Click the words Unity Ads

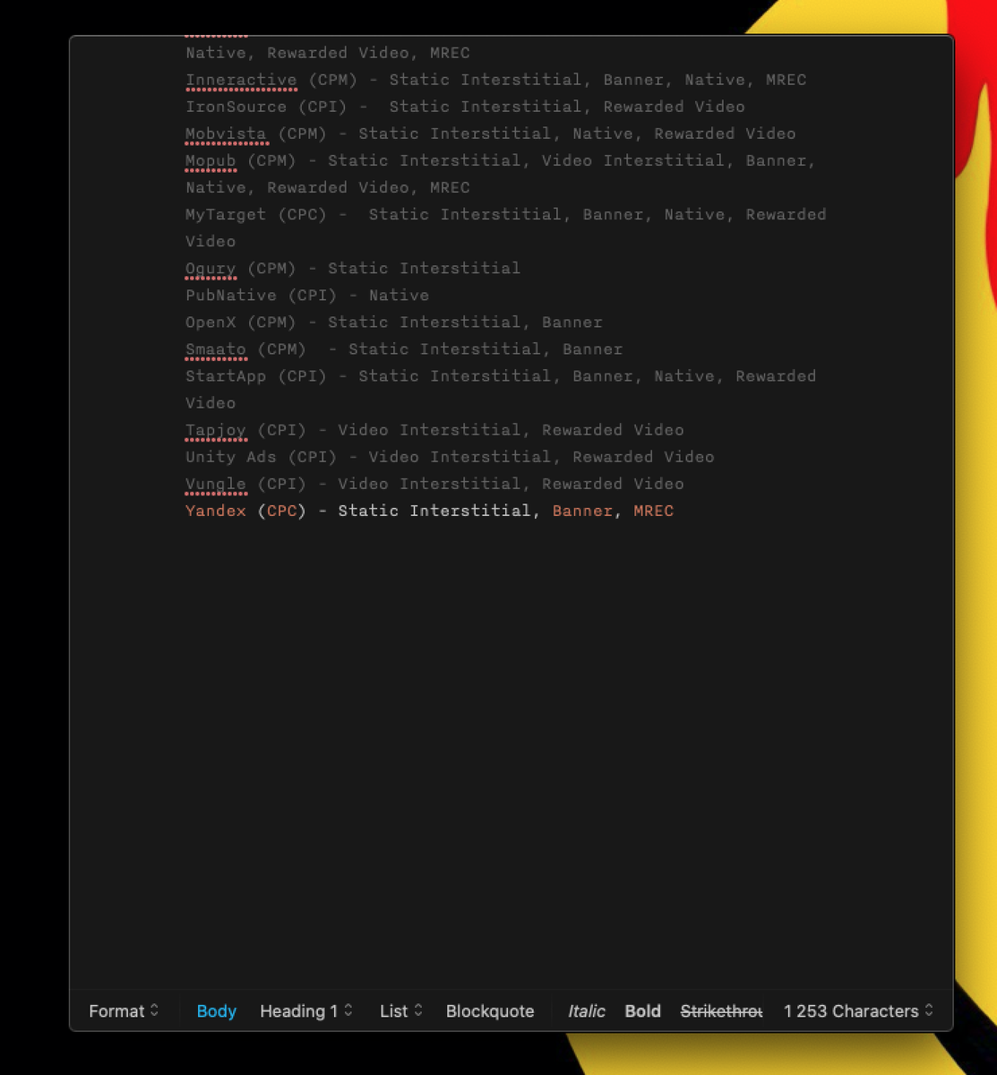point(231,456)
